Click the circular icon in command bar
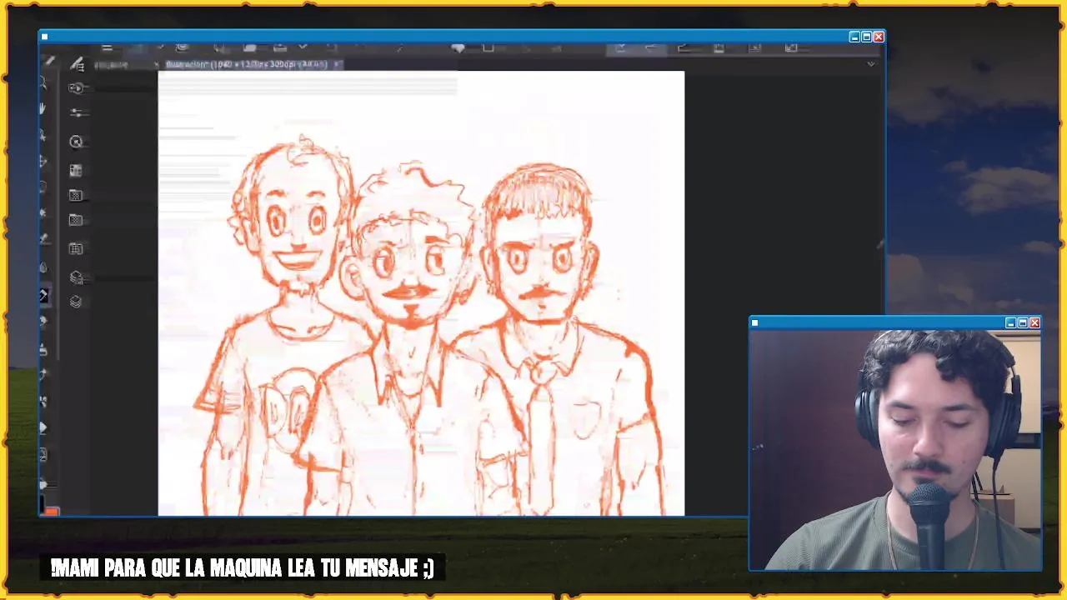Viewport: 1067px width, 600px height. coord(183,47)
